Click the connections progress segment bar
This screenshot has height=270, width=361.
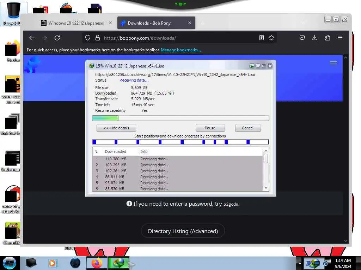pyautogui.click(x=180, y=142)
